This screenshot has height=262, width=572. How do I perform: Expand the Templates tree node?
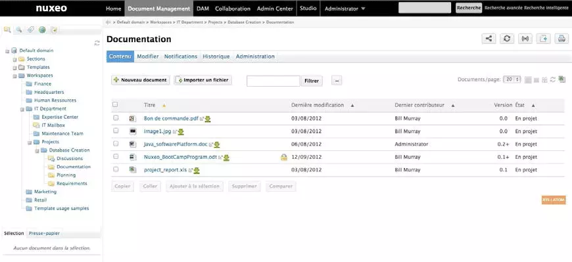click(14, 68)
